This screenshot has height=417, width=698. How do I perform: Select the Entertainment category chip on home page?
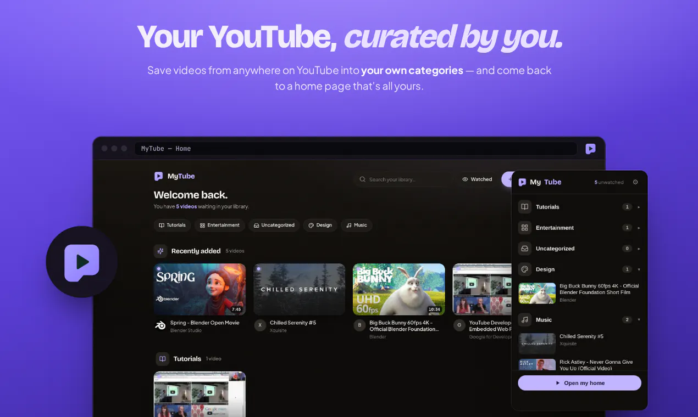click(219, 225)
